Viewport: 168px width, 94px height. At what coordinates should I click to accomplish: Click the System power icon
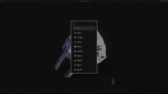[75, 70]
